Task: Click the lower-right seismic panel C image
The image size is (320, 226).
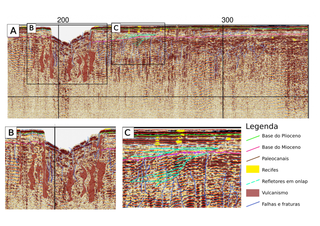Action: pyautogui.click(x=182, y=168)
